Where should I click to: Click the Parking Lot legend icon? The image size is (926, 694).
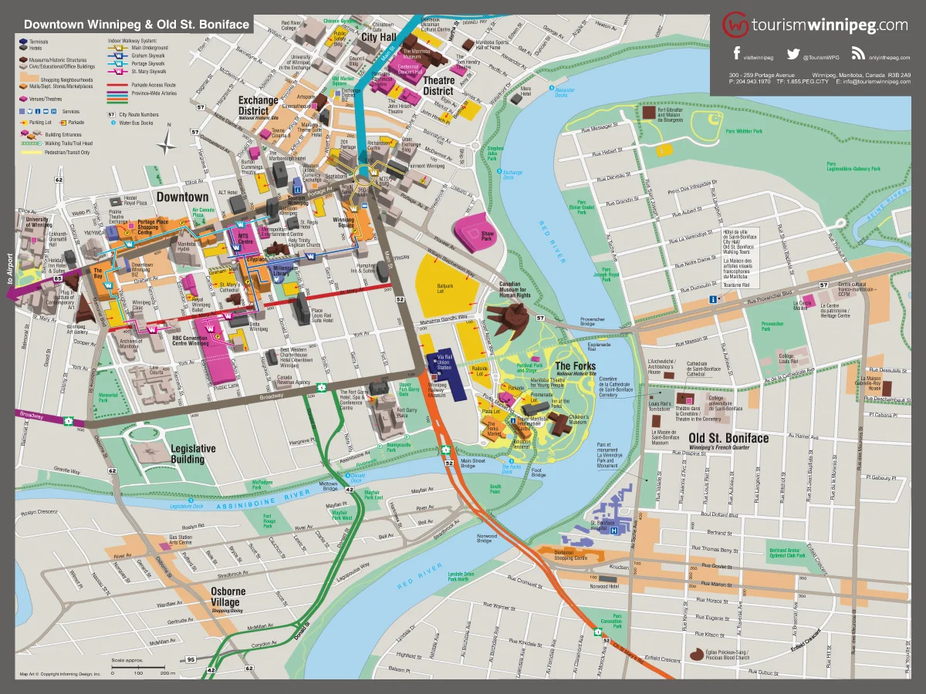click(x=24, y=123)
